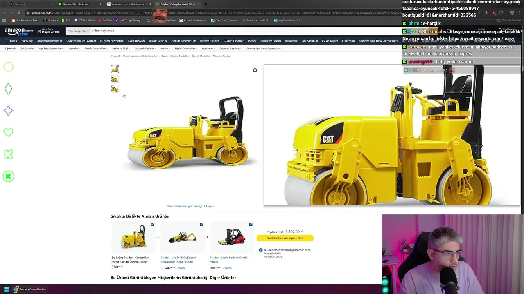Click the Ayrıntıları göster link
The image size is (524, 294).
(273, 256)
